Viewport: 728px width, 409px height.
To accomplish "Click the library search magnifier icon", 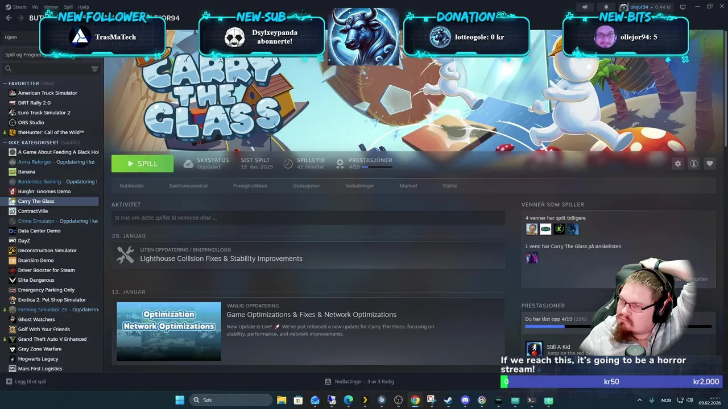I will 9,69.
